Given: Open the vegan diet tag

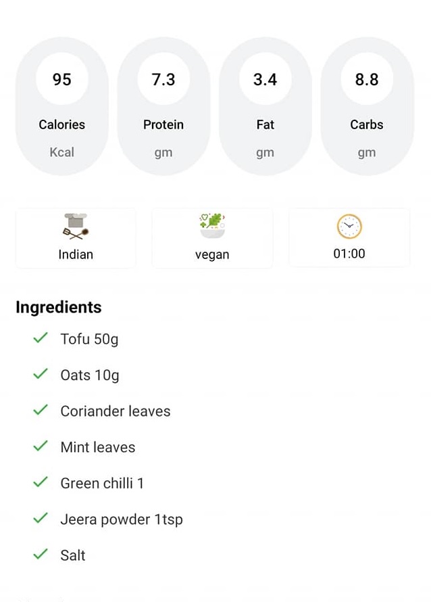Looking at the screenshot, I should [212, 255].
